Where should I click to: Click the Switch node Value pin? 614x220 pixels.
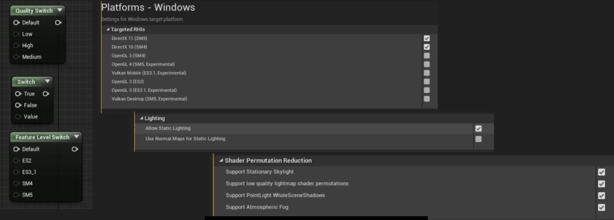(x=18, y=117)
